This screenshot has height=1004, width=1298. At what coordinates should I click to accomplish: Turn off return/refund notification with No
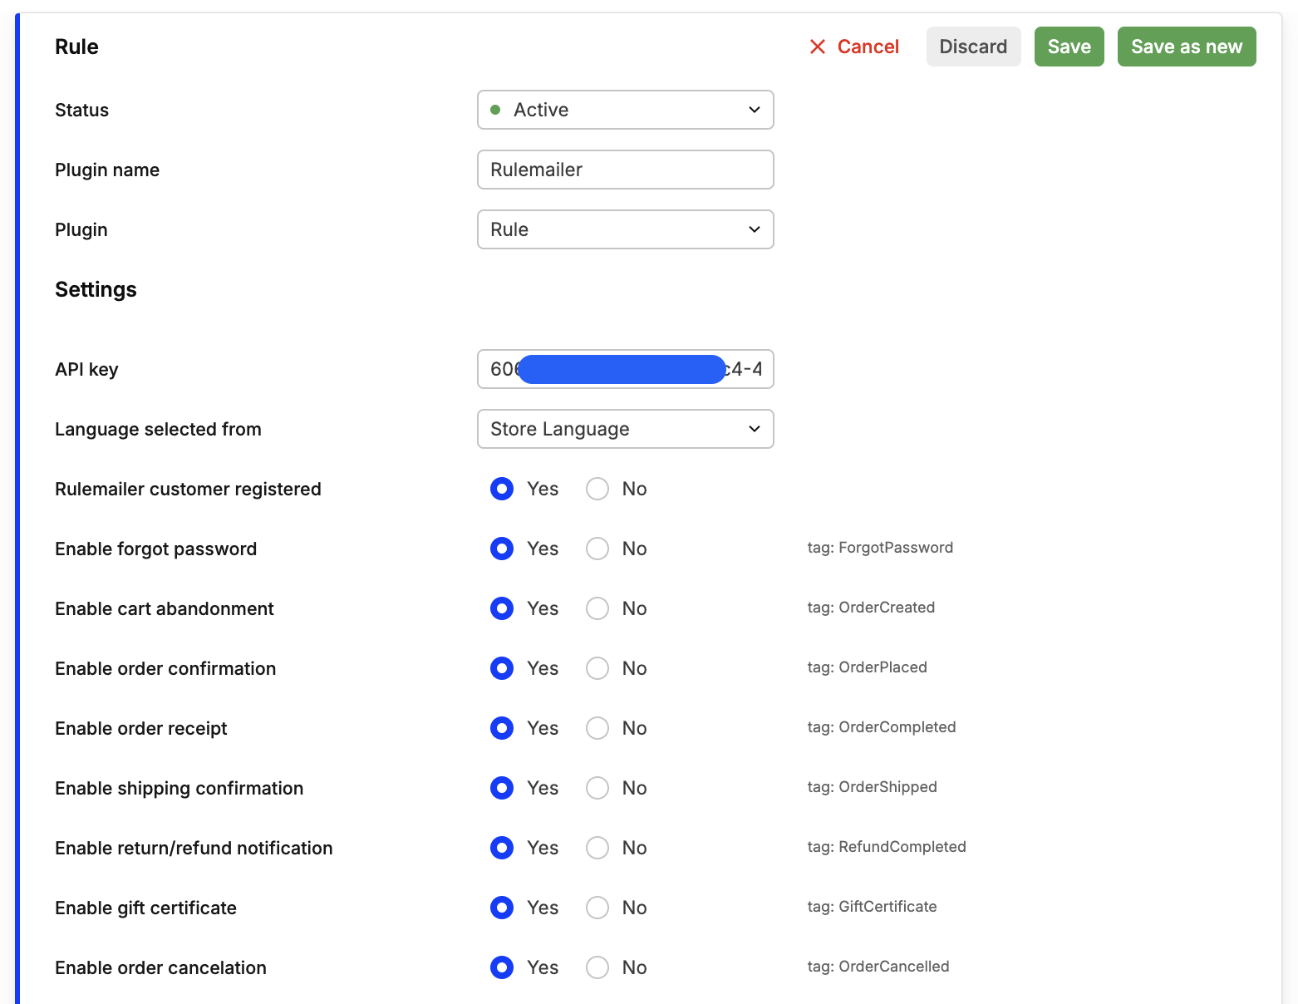[597, 848]
